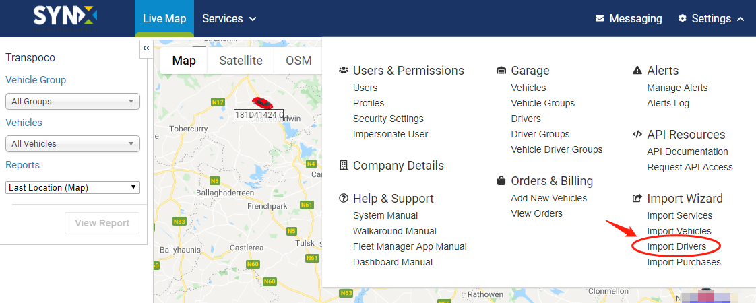The width and height of the screenshot is (756, 303).
Task: Open Company Details settings
Action: coord(398,166)
